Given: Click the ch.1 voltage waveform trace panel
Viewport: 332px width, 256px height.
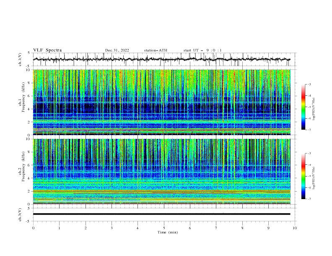Looking at the screenshot, I should (164, 59).
